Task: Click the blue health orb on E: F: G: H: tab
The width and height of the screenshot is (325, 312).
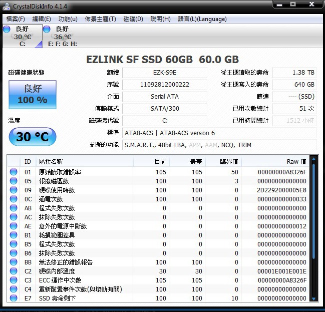Action: (x=47, y=29)
